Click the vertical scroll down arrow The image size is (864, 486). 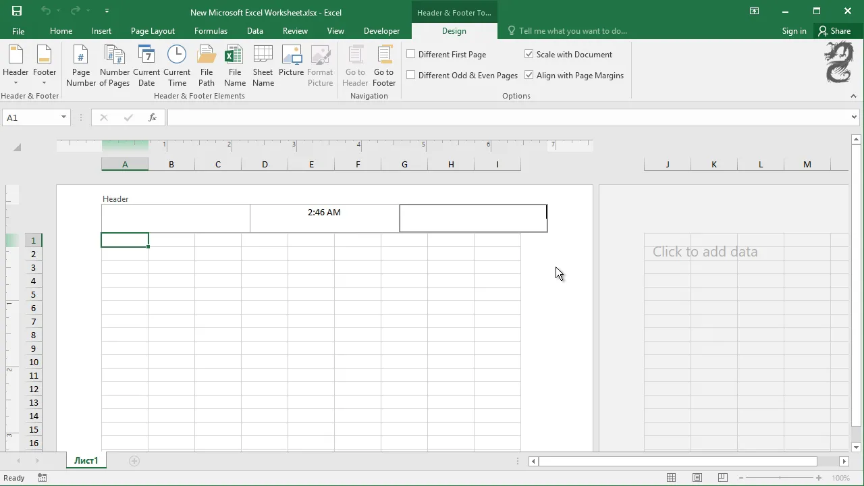pos(857,447)
